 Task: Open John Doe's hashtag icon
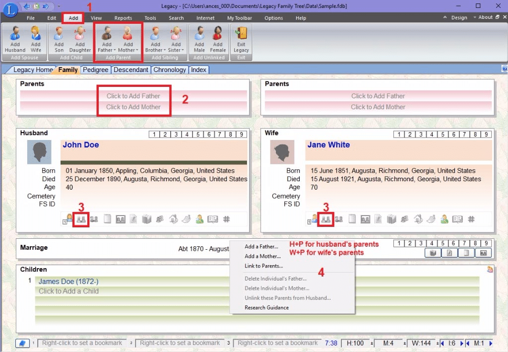point(226,219)
